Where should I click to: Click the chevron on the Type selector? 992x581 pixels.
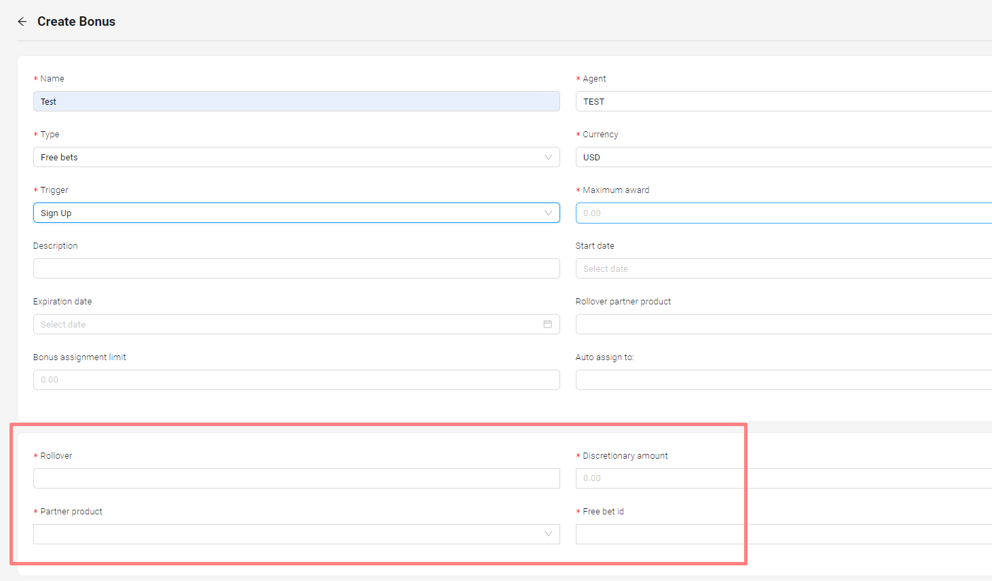[x=548, y=157]
